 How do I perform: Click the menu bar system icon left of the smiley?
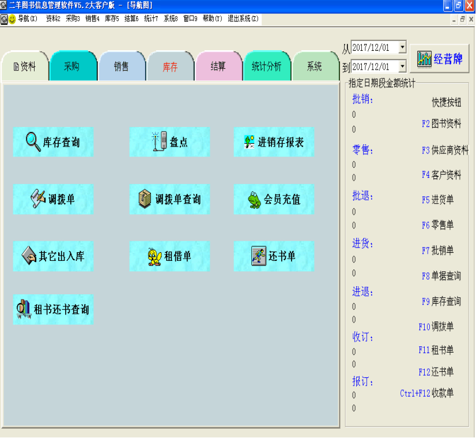point(4,19)
